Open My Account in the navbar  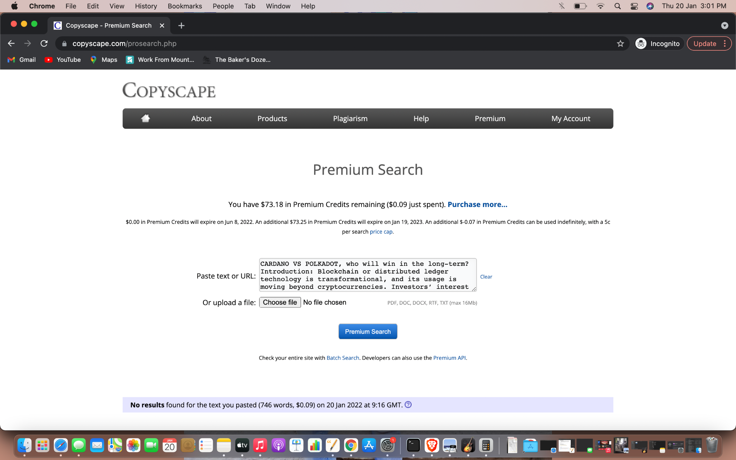pos(571,119)
